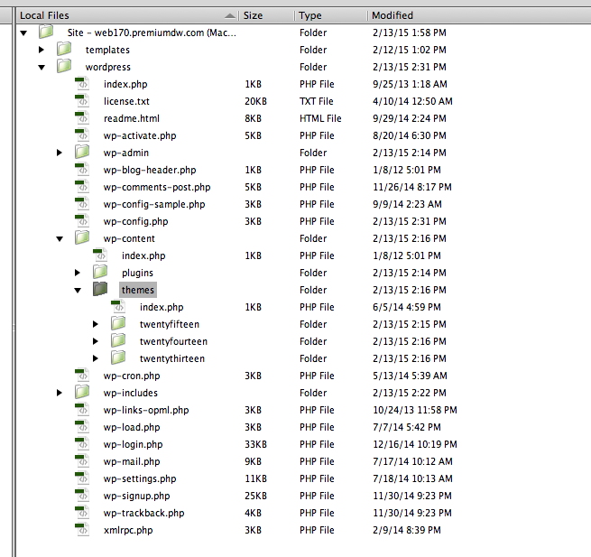Click modified date 2/12/15 1:02 PM
The width and height of the screenshot is (591, 557).
[x=410, y=50]
